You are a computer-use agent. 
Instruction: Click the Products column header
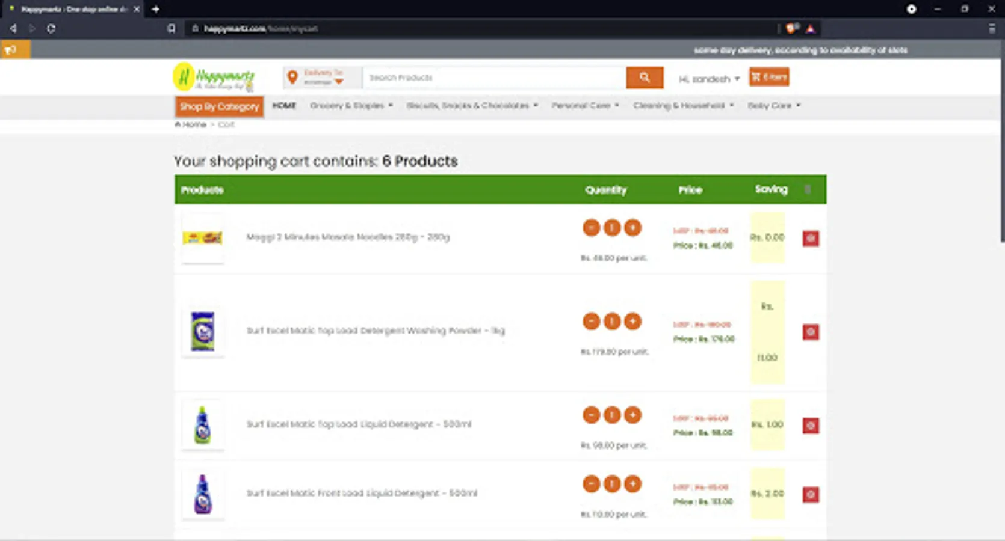[x=202, y=190]
